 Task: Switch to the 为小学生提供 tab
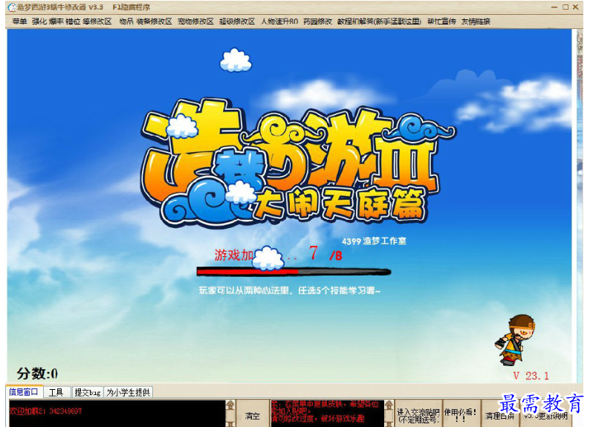(x=129, y=392)
